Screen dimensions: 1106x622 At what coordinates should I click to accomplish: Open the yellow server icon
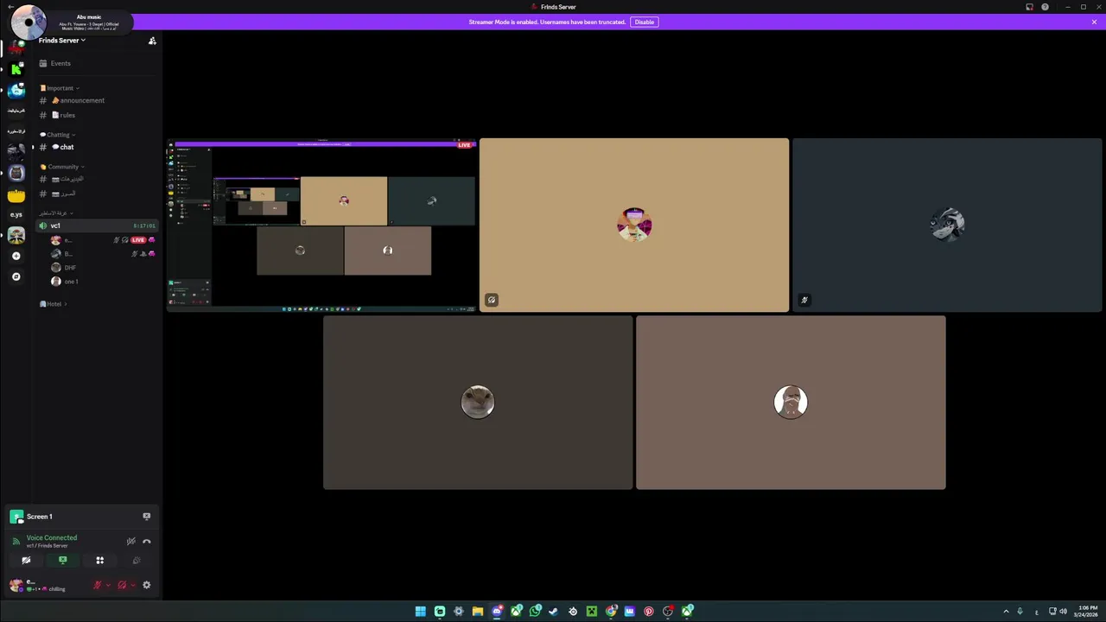click(16, 194)
